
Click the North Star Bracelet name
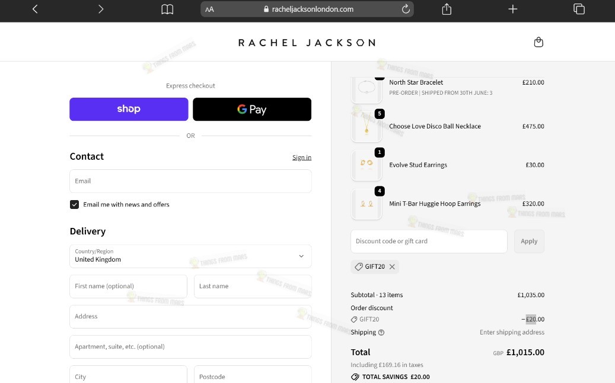coord(416,82)
